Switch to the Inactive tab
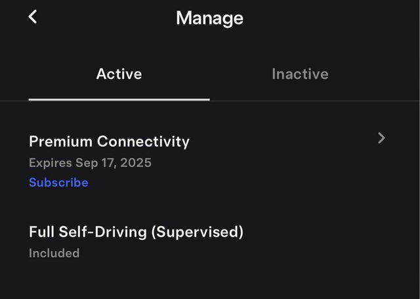The image size is (420, 299). tap(300, 74)
